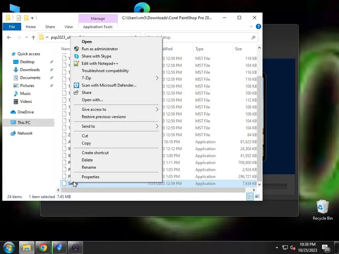Open Chrome from taskbar
The image size is (339, 254).
(43, 247)
